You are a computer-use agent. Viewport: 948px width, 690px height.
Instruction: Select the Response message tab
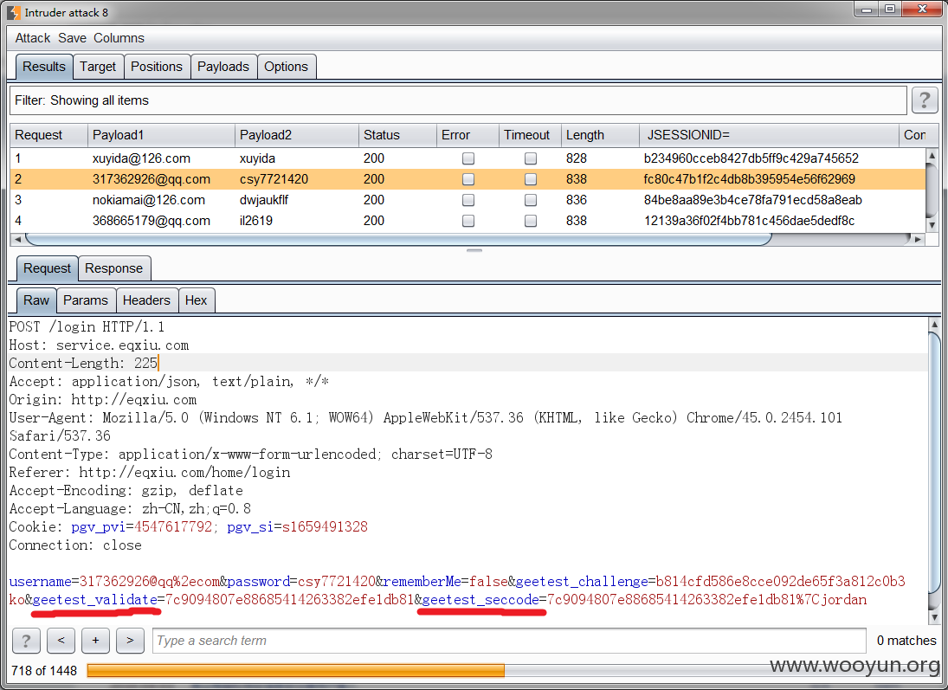[113, 268]
